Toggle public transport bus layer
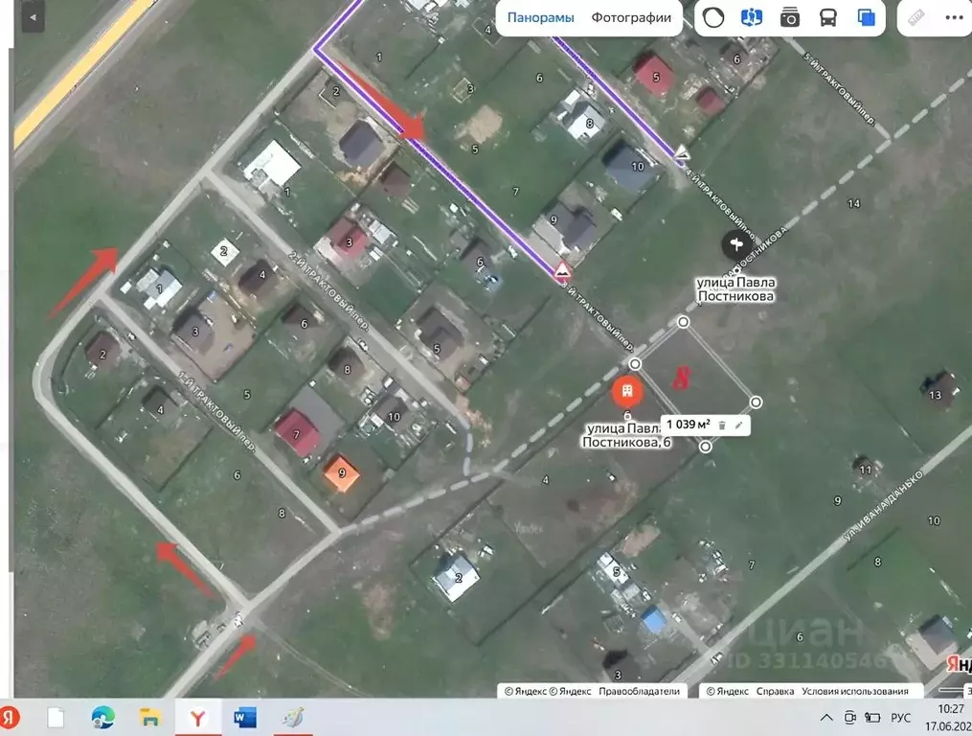Screen dimensions: 972x736 click(x=827, y=18)
